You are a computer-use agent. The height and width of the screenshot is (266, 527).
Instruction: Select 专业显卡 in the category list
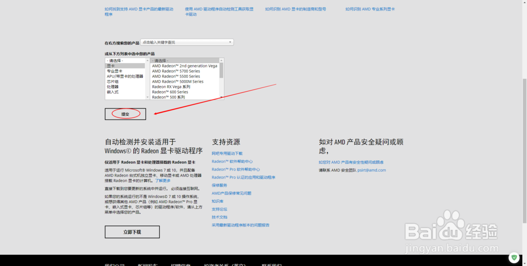(x=125, y=71)
